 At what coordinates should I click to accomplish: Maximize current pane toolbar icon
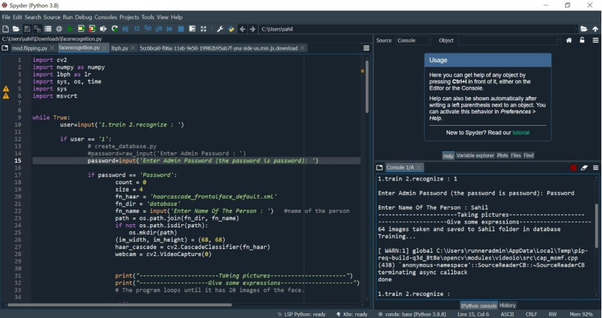point(193,29)
